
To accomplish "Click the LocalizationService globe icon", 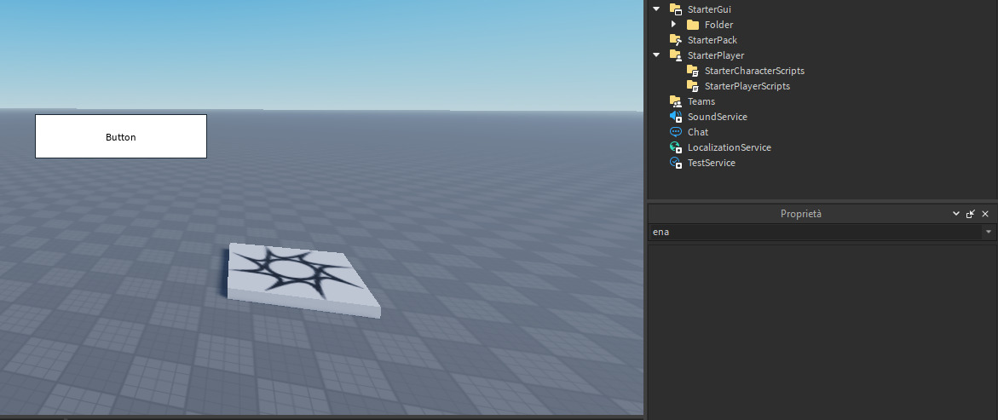I will click(x=676, y=147).
